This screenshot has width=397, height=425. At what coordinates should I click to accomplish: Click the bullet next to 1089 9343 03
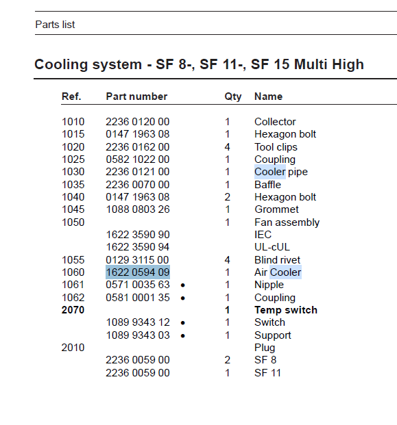tap(183, 336)
